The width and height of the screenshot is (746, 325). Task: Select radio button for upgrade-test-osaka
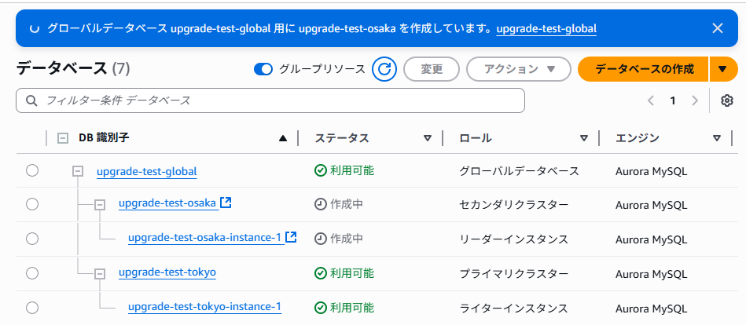32,204
